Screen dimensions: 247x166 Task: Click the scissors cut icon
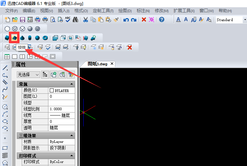(85, 20)
